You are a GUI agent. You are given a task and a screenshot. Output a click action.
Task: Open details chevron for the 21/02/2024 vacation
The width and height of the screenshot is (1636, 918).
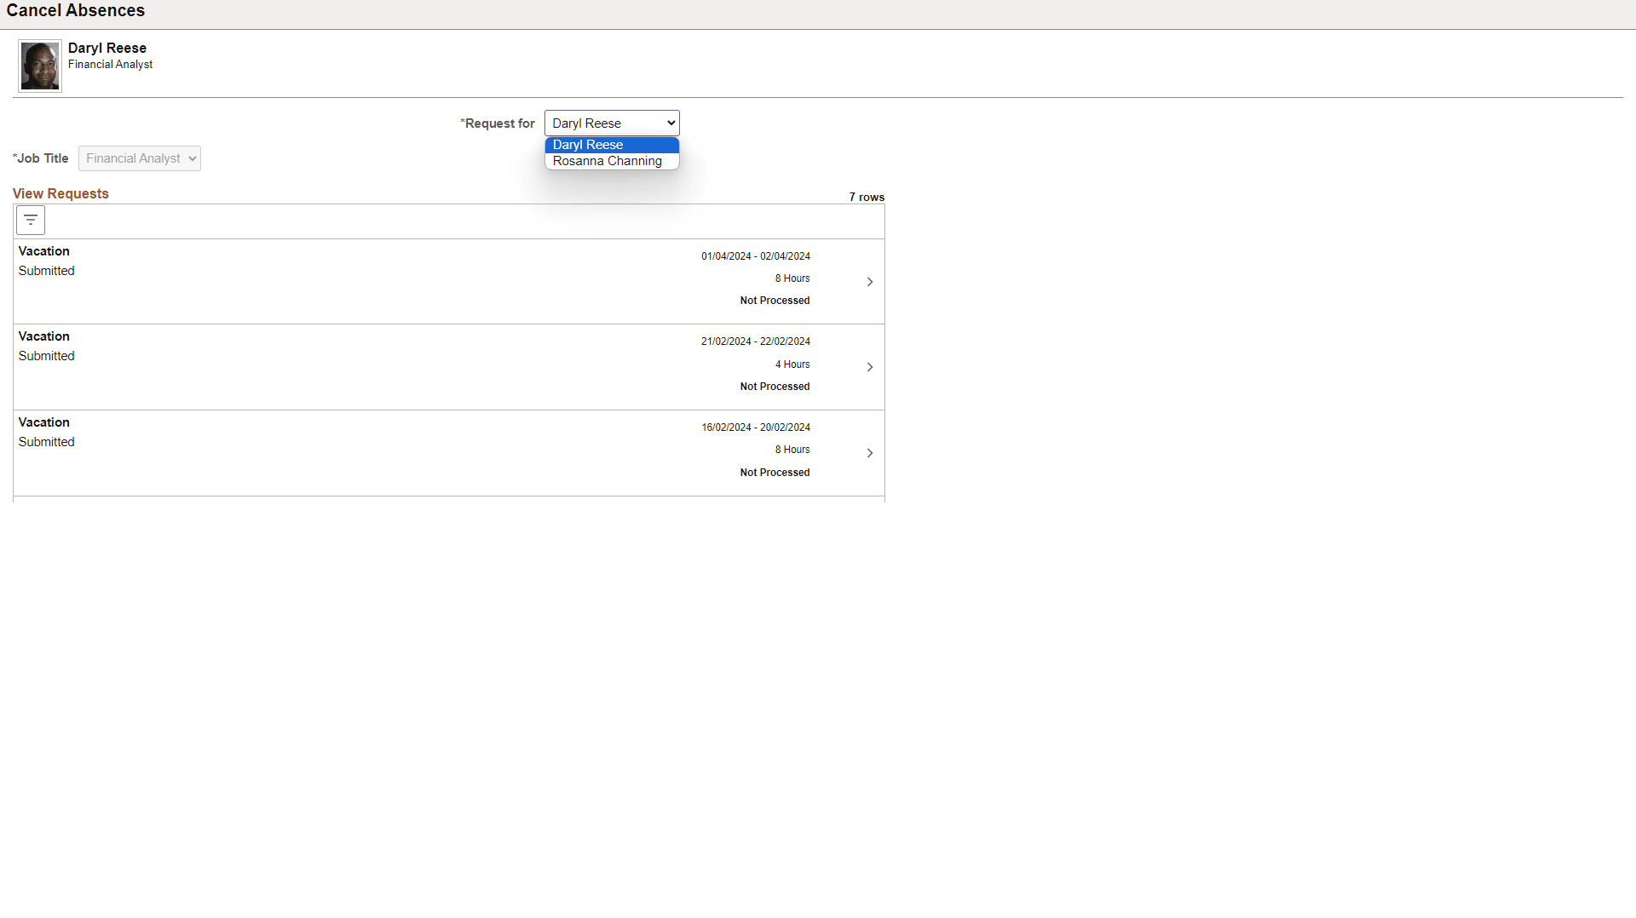[869, 366]
